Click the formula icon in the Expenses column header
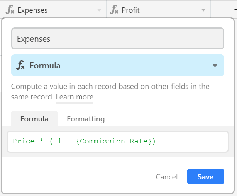Viewport: 237px width, 196px height. click(10, 10)
